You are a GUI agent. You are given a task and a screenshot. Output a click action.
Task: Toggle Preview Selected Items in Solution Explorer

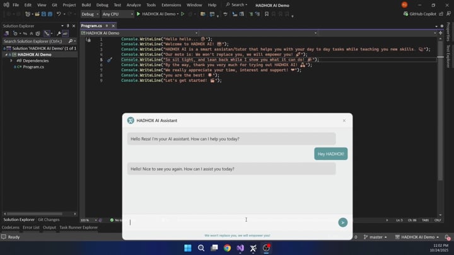pyautogui.click(x=66, y=33)
